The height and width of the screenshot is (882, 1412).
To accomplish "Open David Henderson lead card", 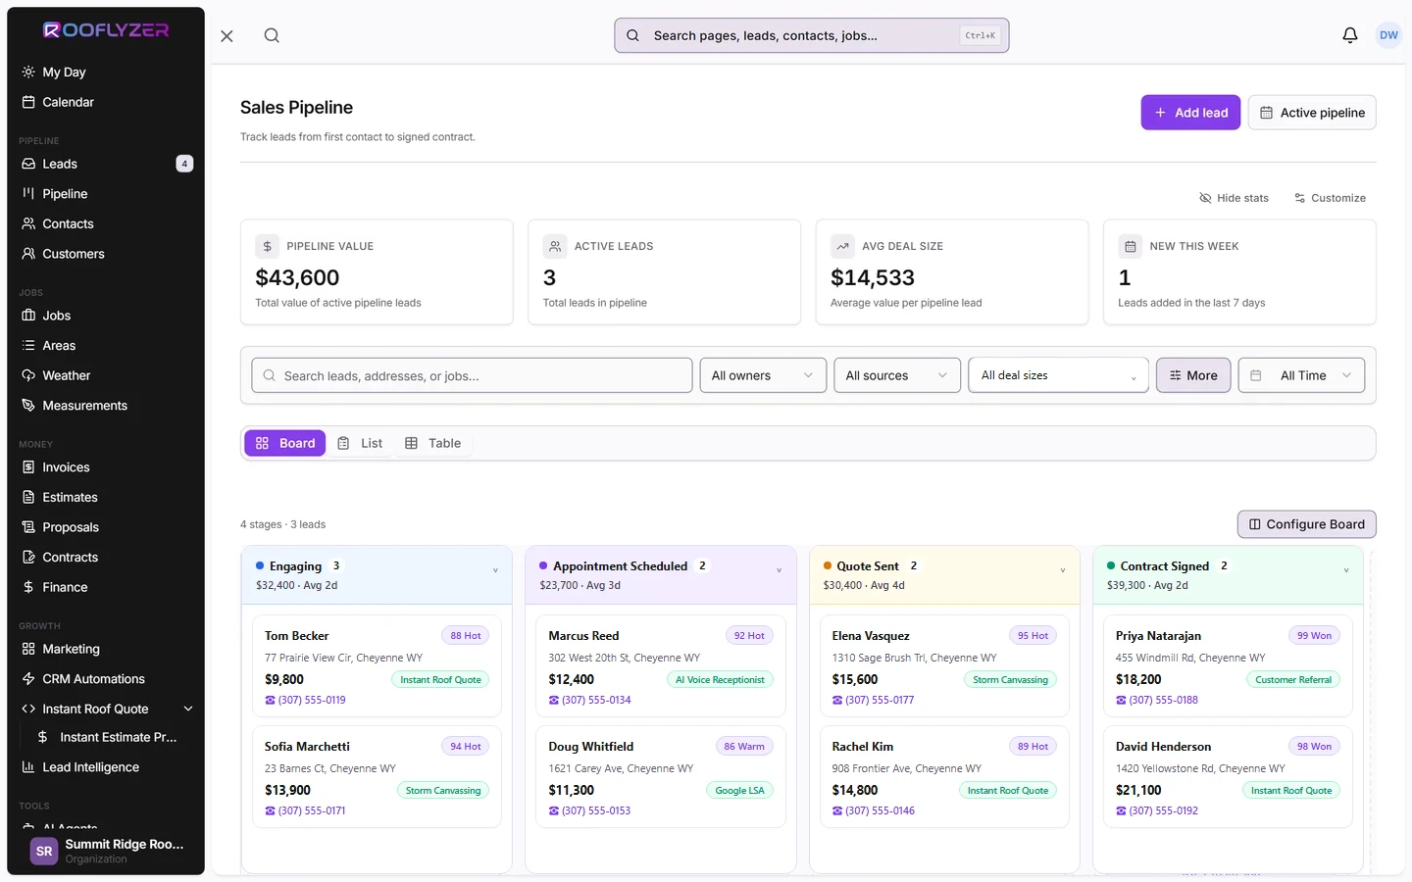I will point(1228,777).
